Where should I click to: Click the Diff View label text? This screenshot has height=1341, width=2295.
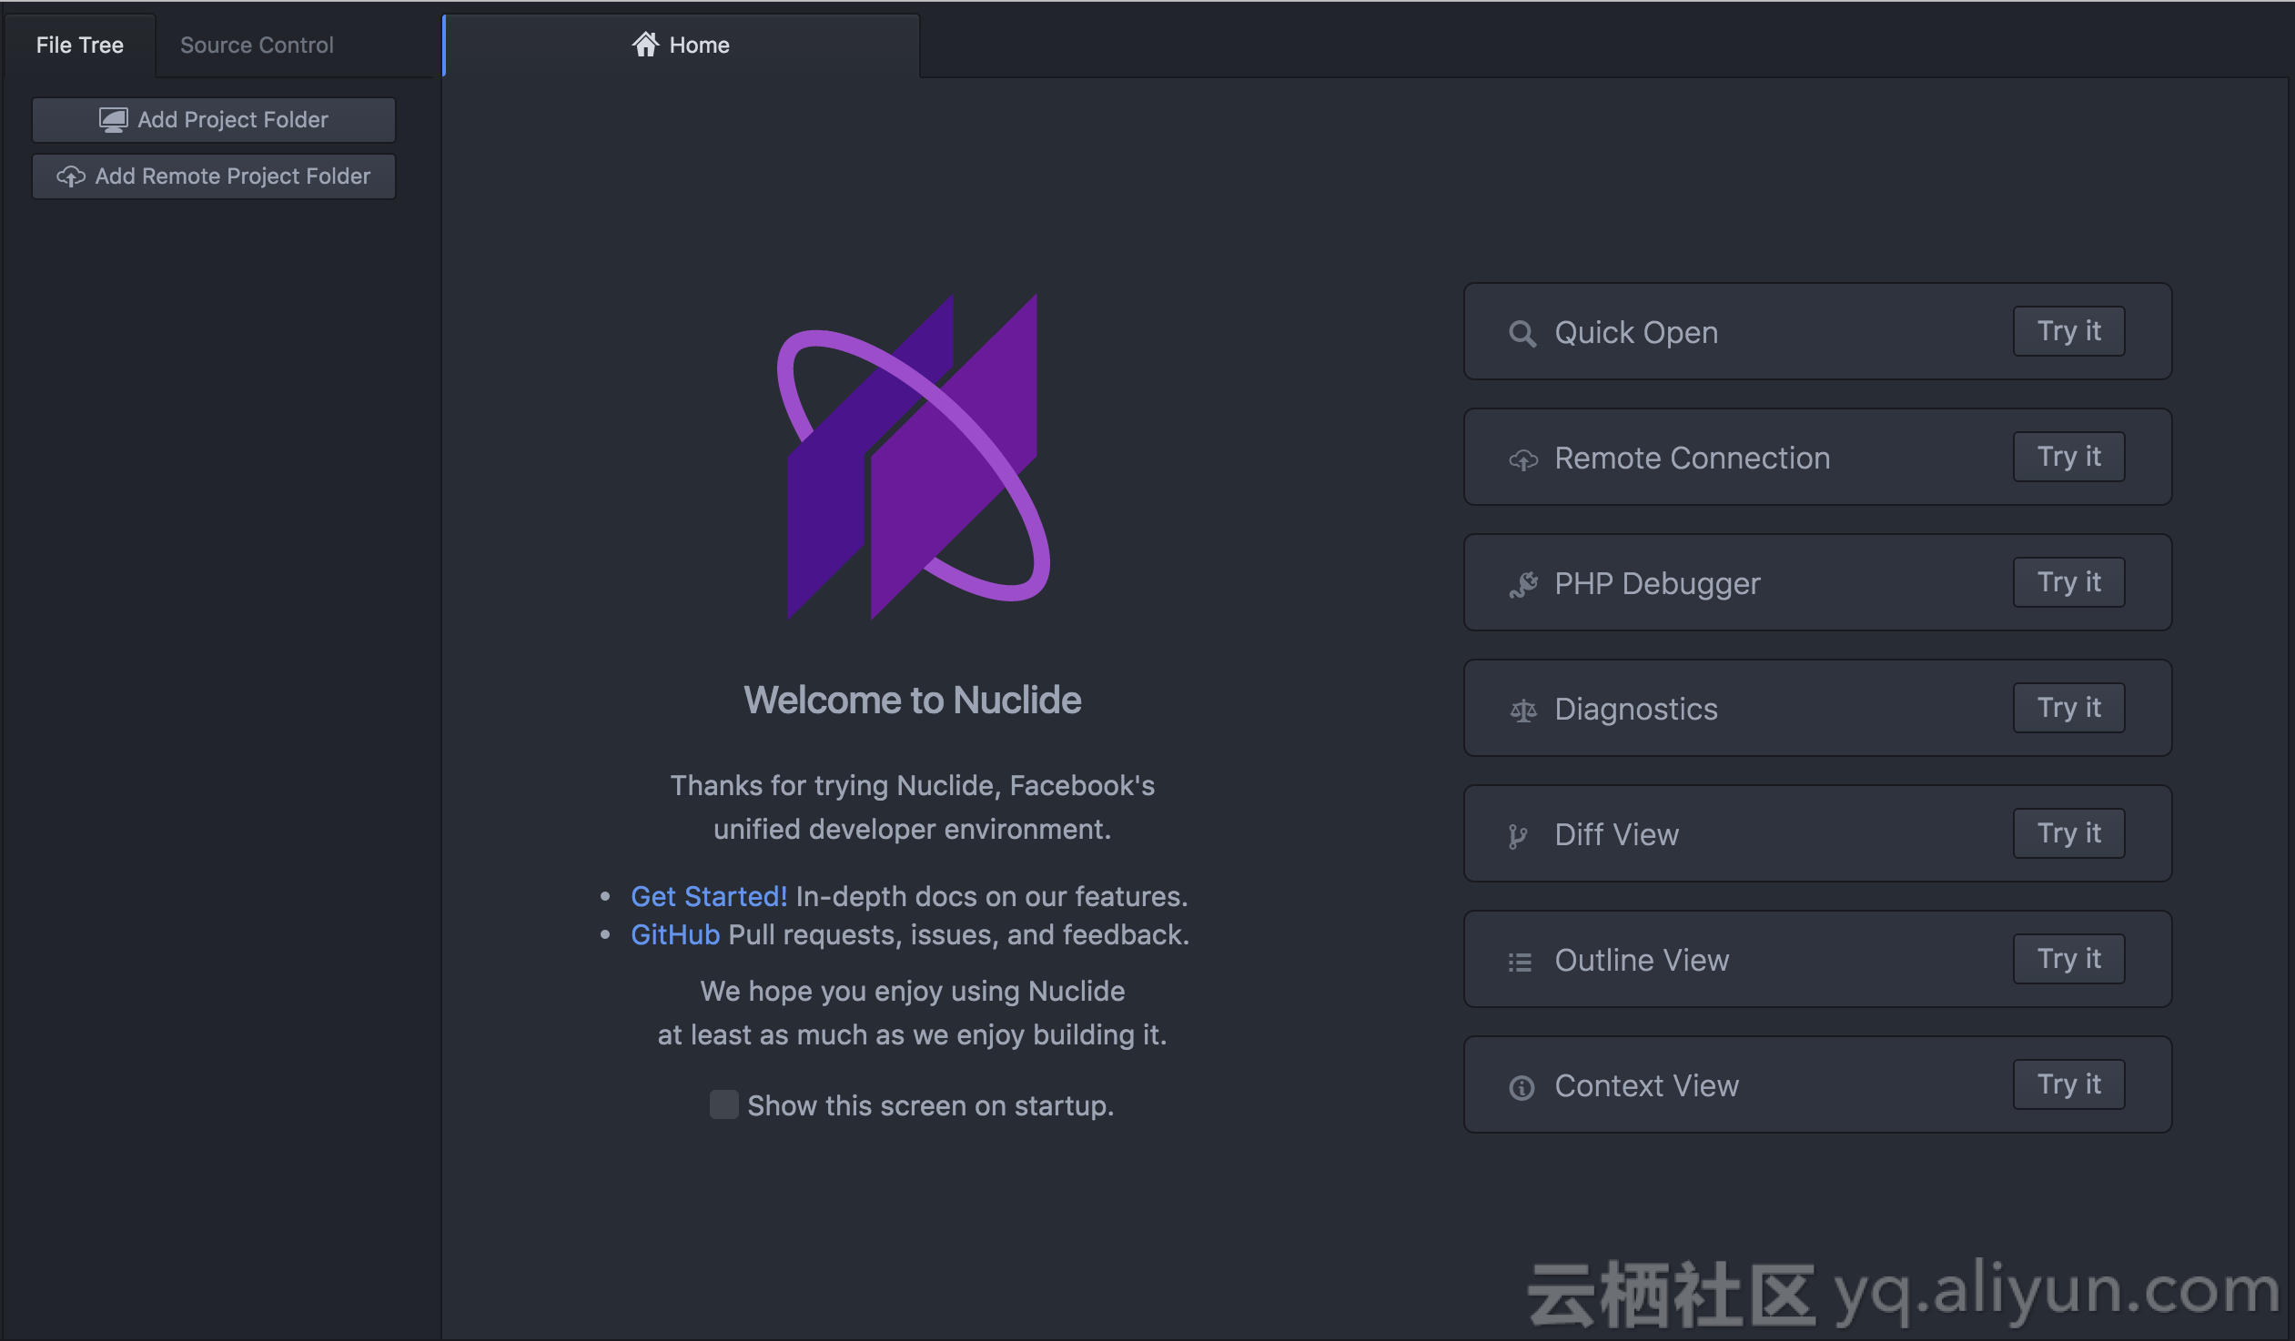[x=1616, y=835]
